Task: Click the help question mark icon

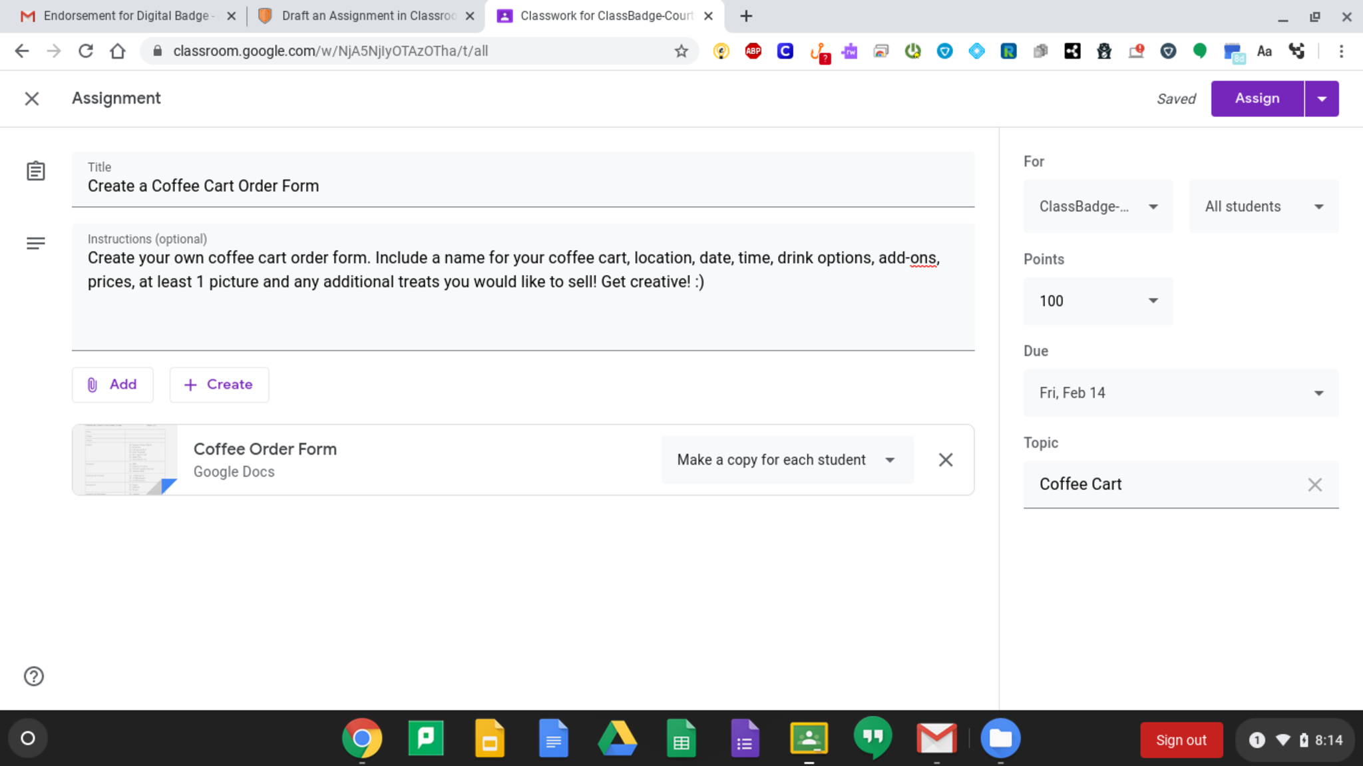Action: (x=34, y=676)
